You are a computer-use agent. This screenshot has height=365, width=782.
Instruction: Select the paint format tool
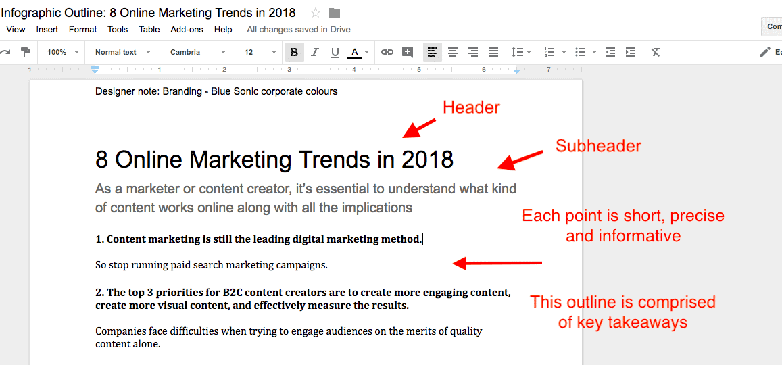(25, 52)
